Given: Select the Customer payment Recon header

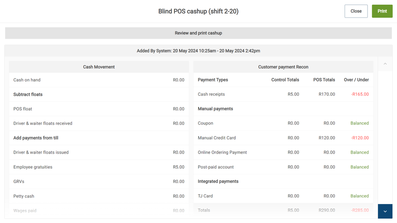Looking at the screenshot, I should 283,67.
